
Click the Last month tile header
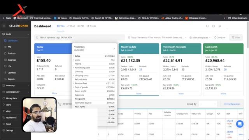[223, 49]
